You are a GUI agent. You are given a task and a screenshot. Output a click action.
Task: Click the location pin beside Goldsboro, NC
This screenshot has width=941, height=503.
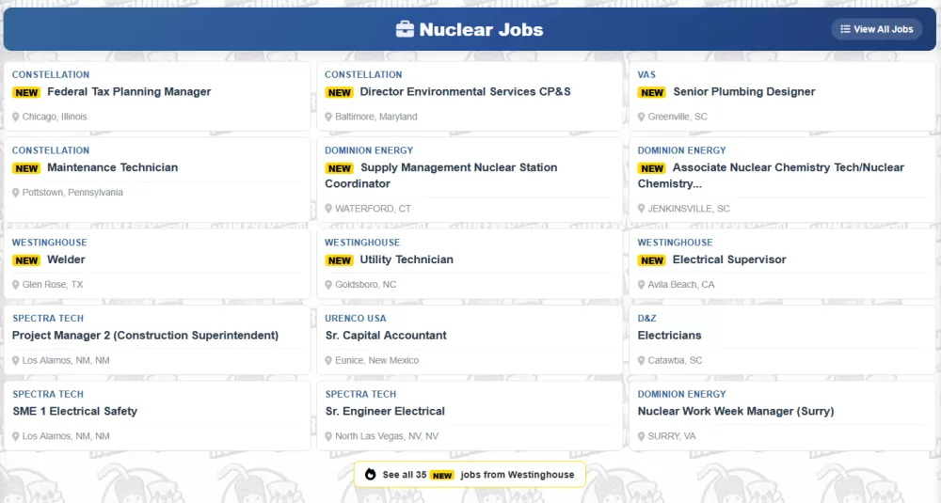[x=328, y=285]
